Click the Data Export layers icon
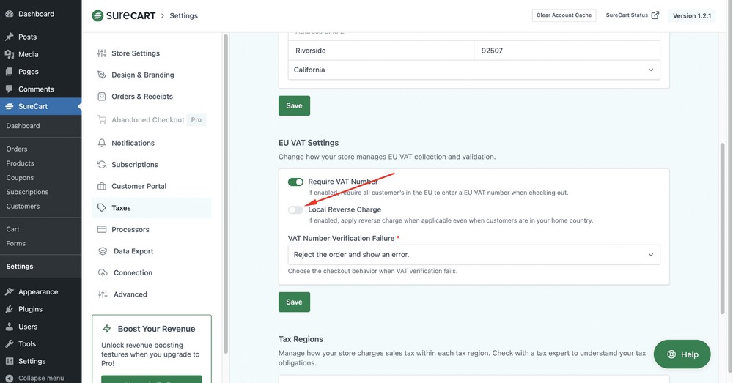The width and height of the screenshot is (733, 383). [x=102, y=251]
